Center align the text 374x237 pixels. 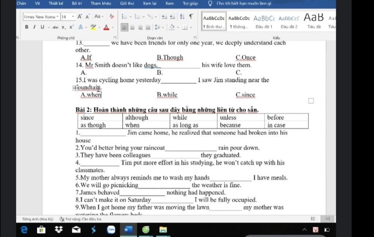[x=132, y=28]
